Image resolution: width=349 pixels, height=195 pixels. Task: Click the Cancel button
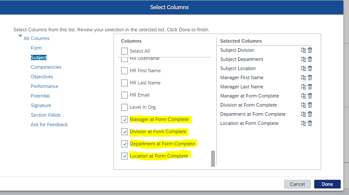click(297, 184)
